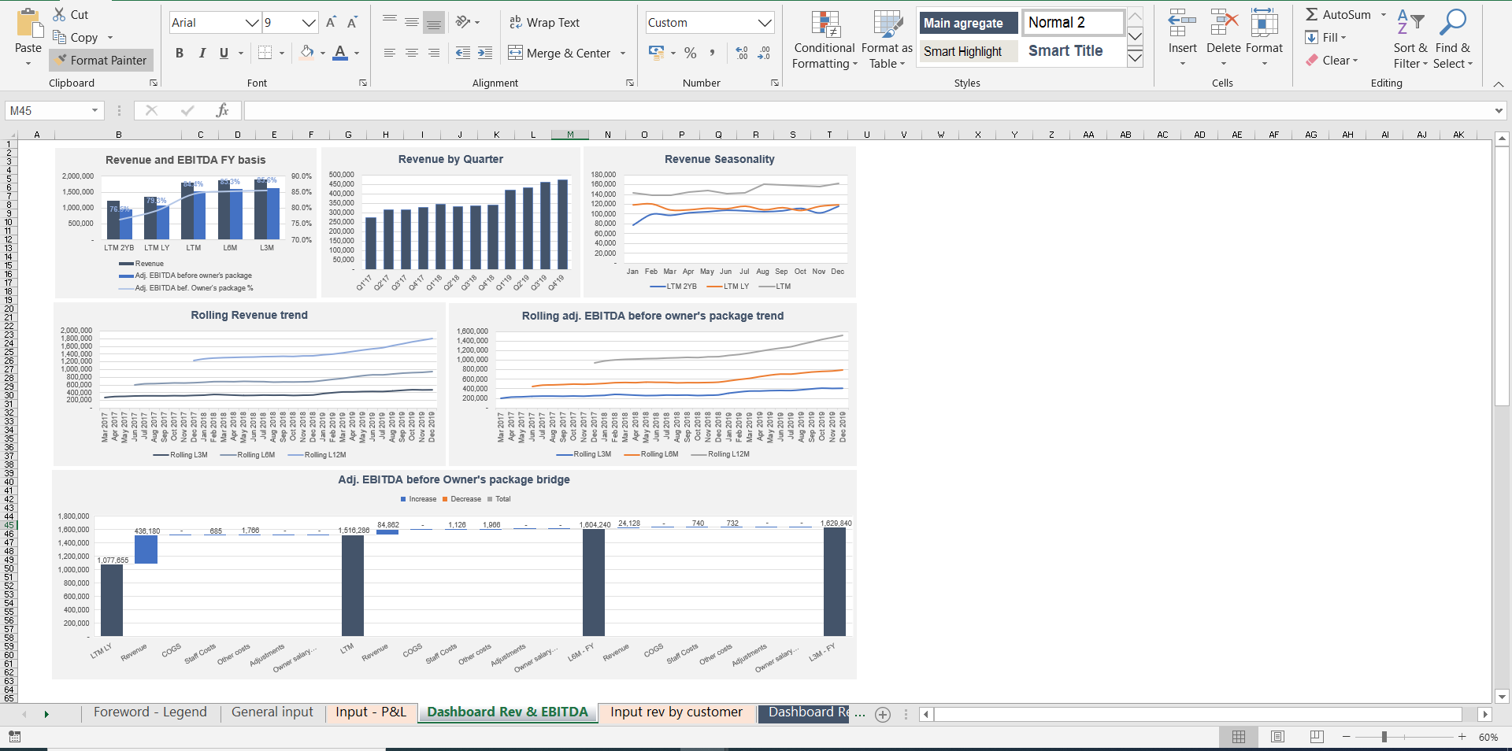This screenshot has height=751, width=1512.
Task: Open Conditional Formatting menu
Action: pos(825,39)
